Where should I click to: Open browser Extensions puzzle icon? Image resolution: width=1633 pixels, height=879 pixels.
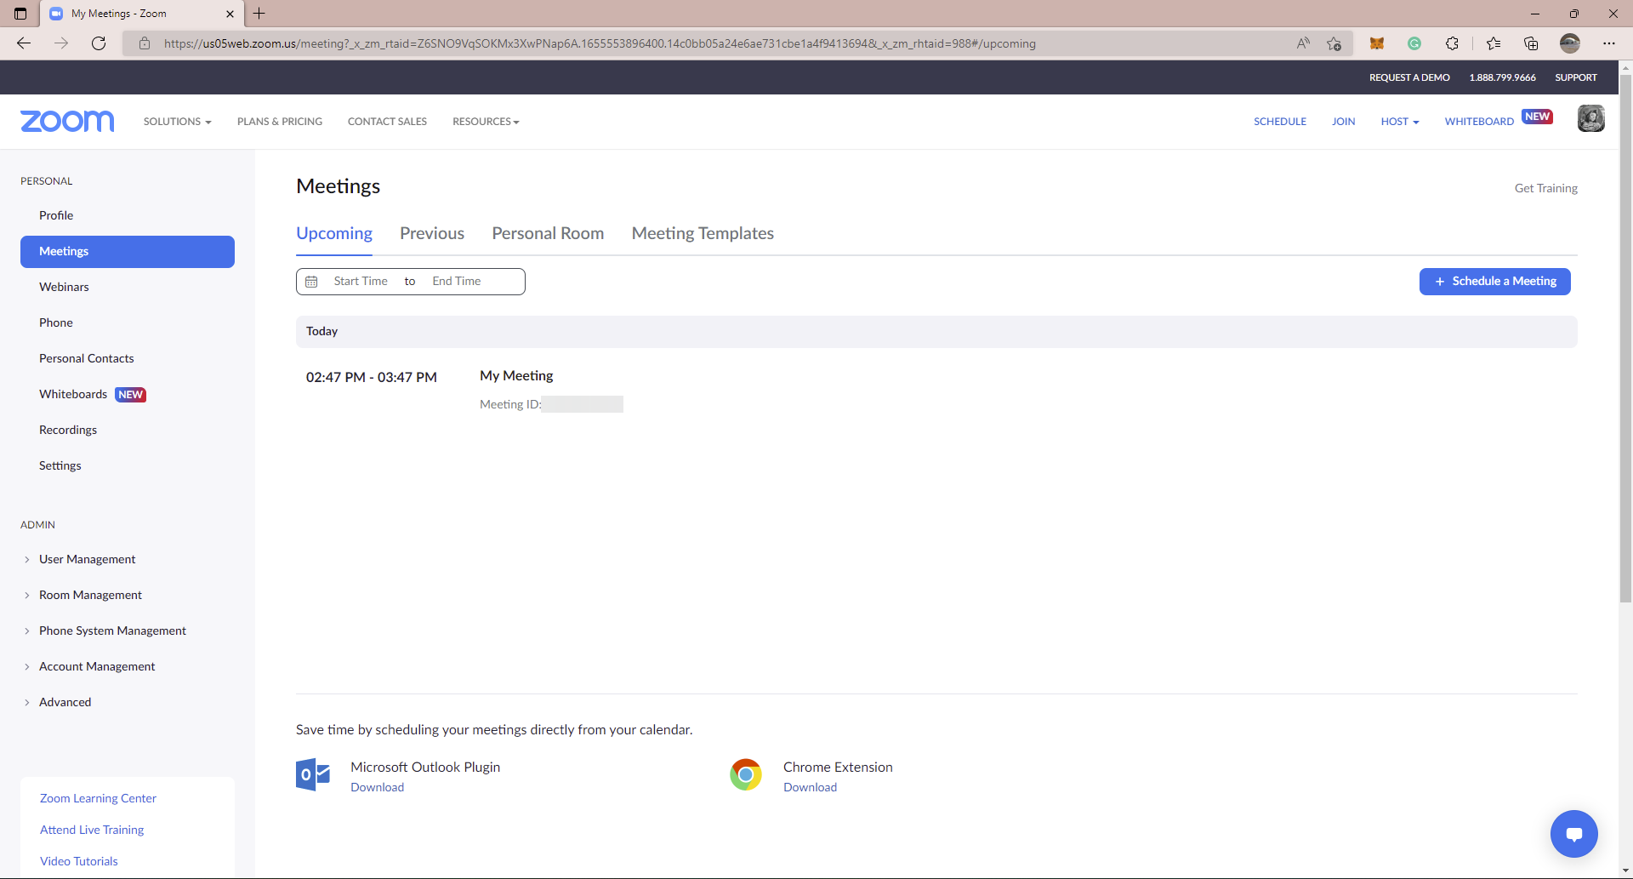pos(1452,43)
